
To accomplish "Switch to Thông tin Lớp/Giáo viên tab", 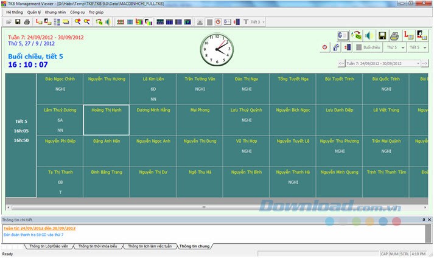I will pyautogui.click(x=47, y=246).
